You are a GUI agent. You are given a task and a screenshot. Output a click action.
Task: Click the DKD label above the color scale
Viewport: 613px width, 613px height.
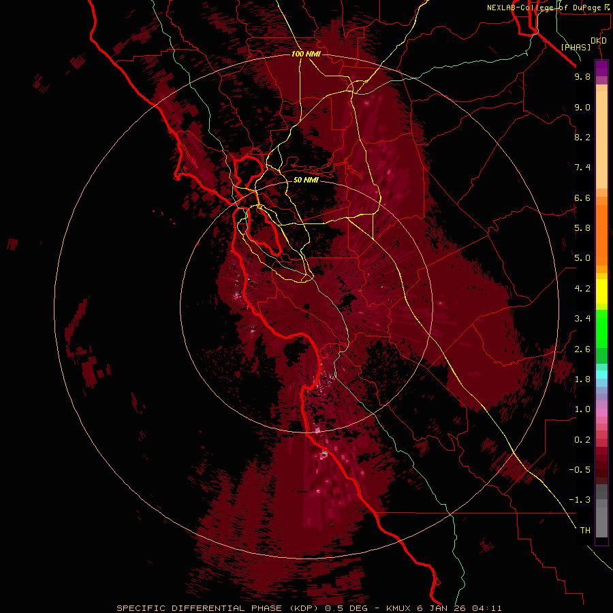599,41
